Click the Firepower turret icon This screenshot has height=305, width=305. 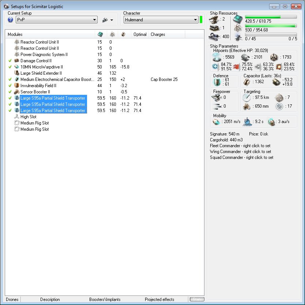(x=216, y=97)
